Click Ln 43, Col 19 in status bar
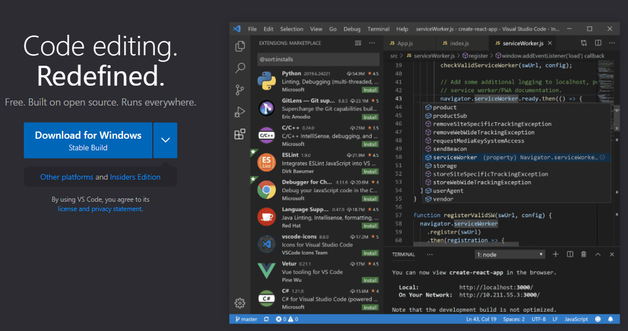 (481, 319)
